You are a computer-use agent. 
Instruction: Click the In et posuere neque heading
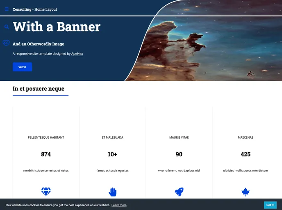[39, 89]
